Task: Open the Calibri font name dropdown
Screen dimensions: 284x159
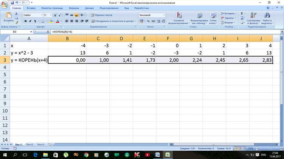Action: (42, 15)
